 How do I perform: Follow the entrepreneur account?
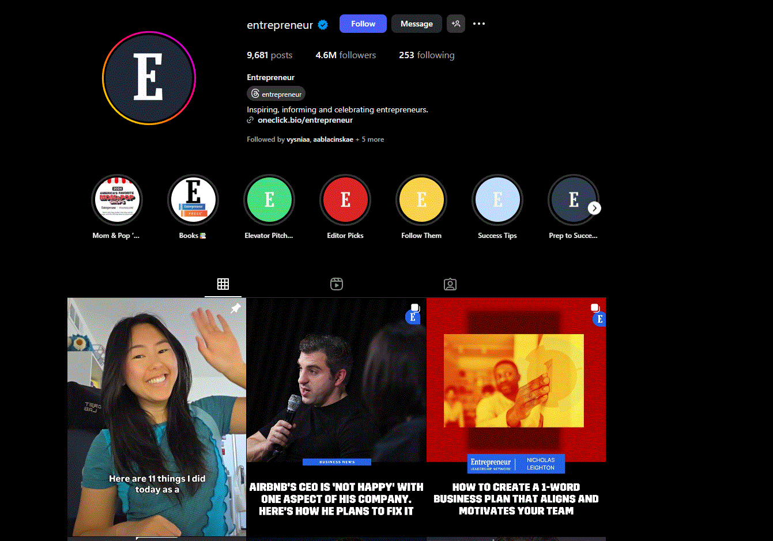tap(363, 24)
